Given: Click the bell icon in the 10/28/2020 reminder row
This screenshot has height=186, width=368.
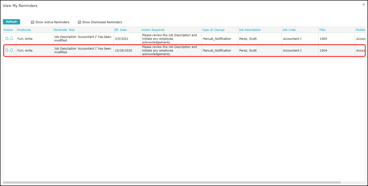Looking at the screenshot, I should 11,50.
